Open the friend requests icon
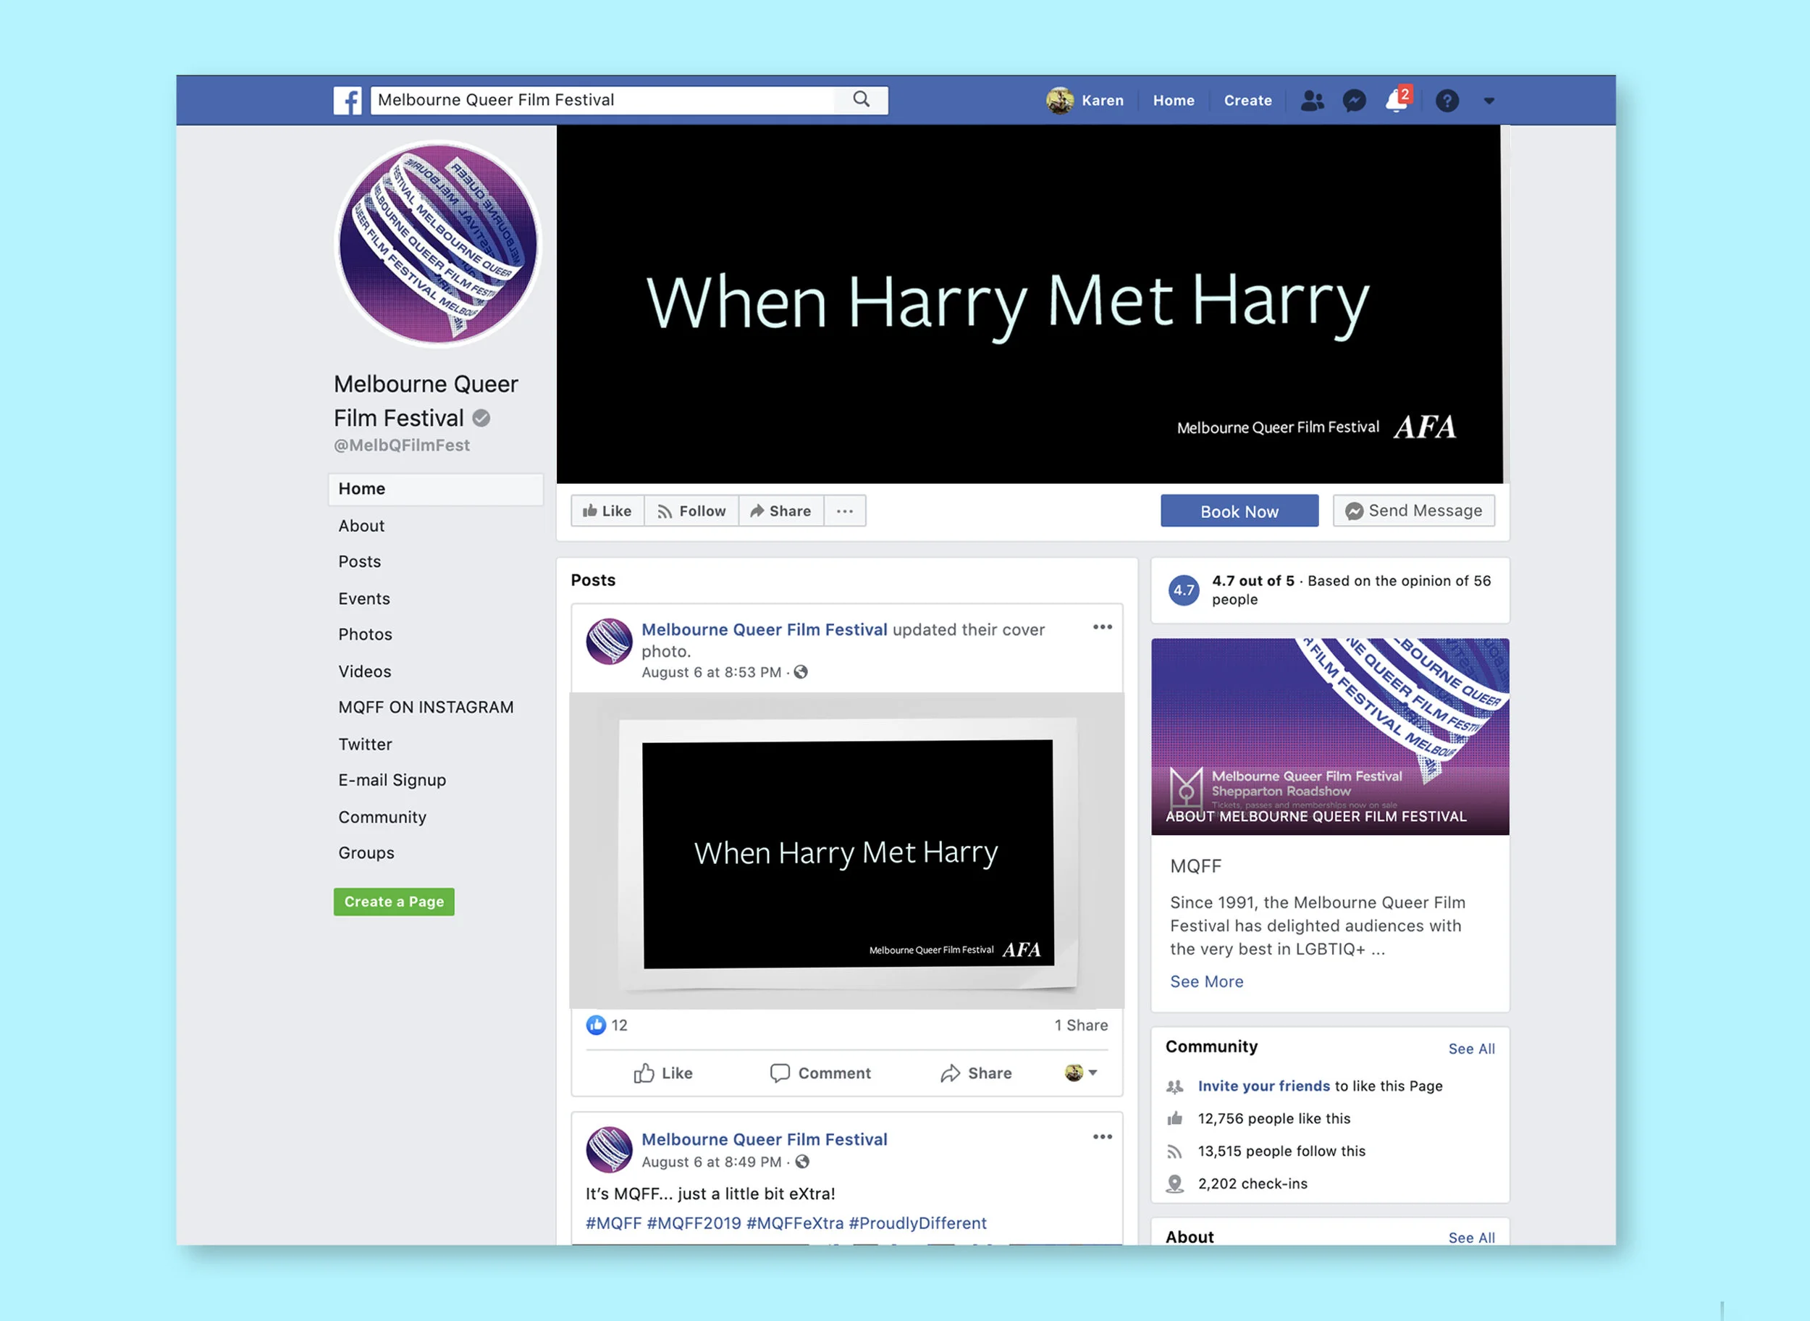1810x1321 pixels. point(1312,101)
